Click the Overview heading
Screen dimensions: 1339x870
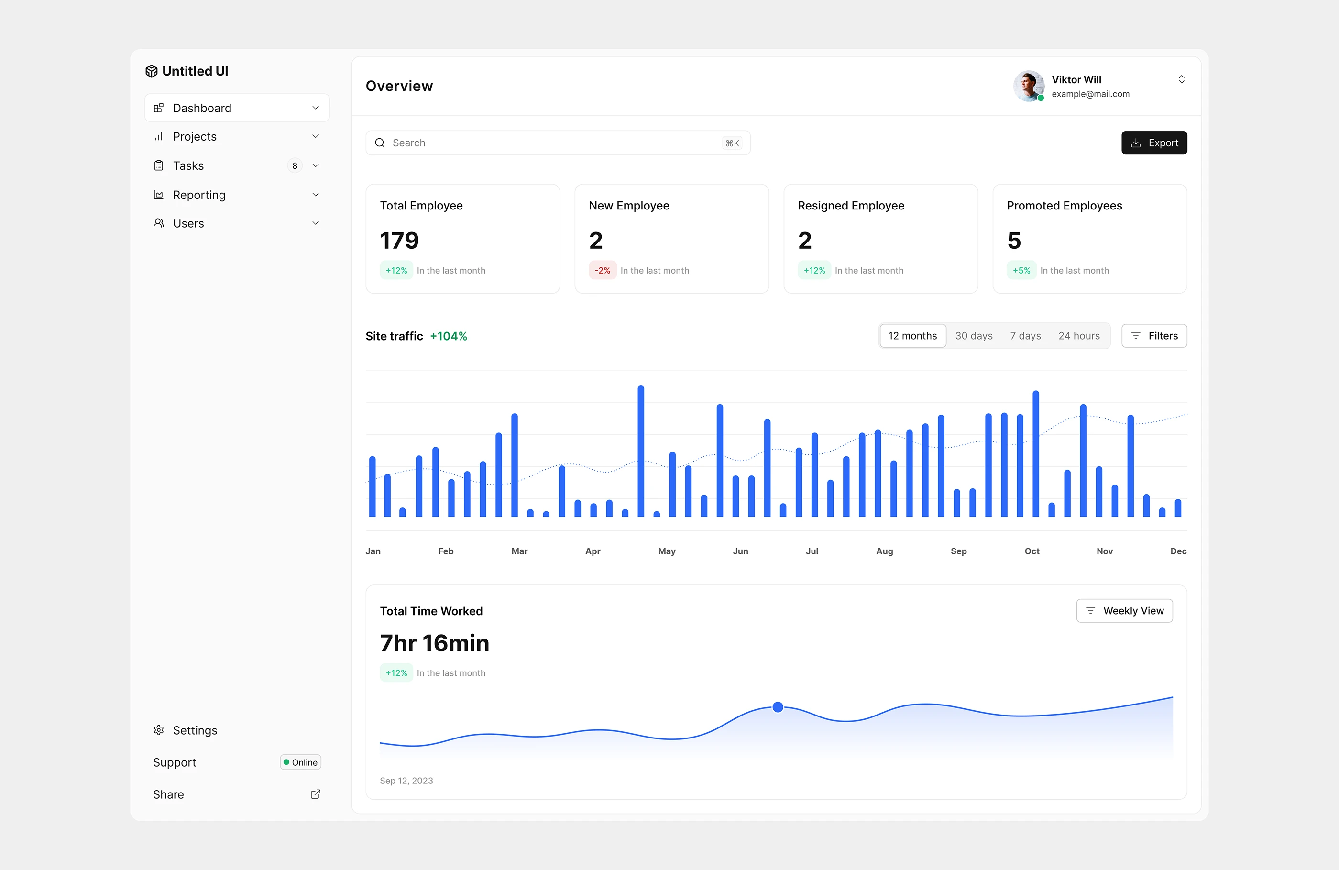click(399, 86)
